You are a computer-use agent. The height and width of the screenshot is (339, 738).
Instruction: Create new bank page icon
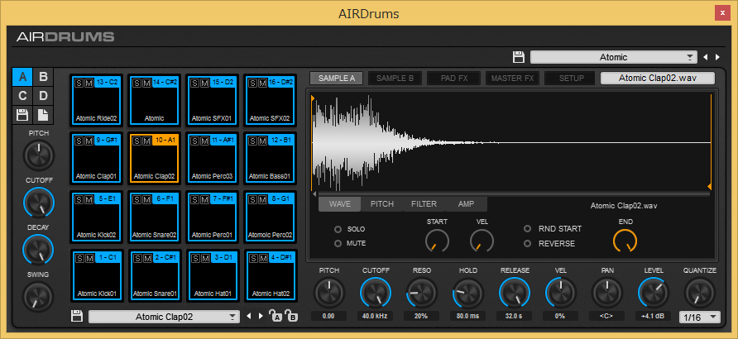pyautogui.click(x=43, y=115)
